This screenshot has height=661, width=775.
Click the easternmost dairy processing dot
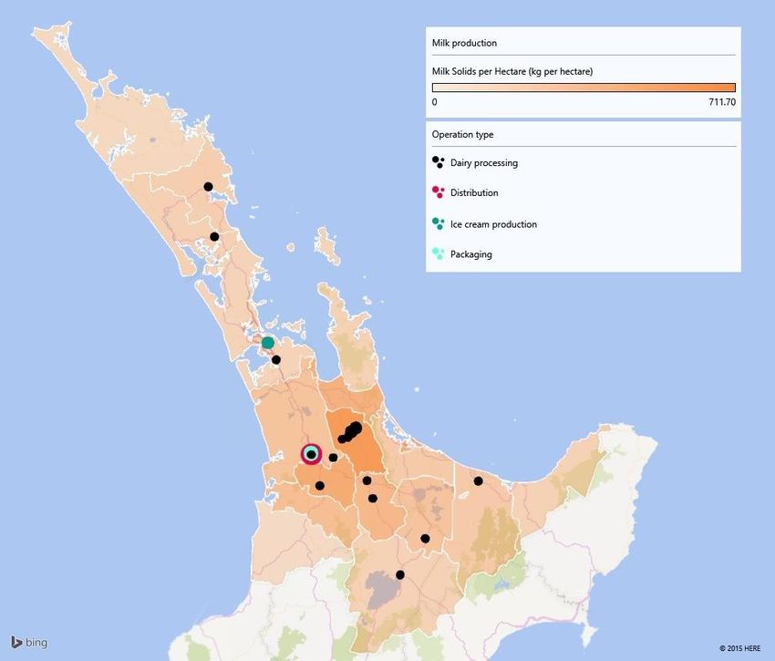(479, 481)
